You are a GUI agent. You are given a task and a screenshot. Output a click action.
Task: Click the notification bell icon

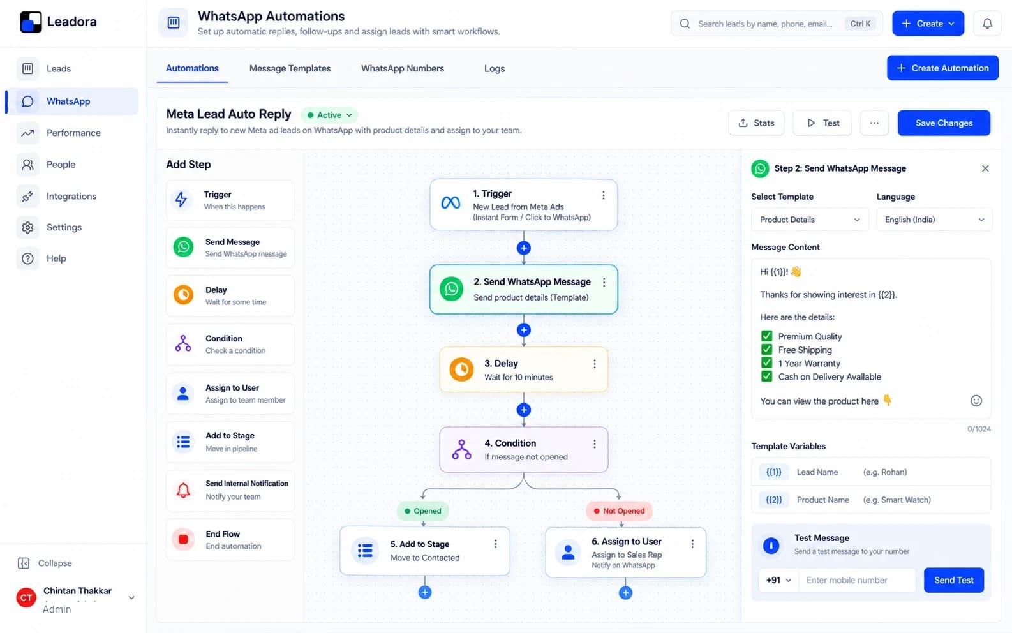click(x=987, y=24)
